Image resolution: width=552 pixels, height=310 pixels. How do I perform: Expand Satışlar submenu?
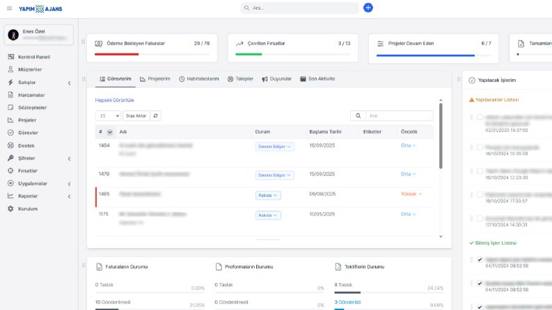69,83
